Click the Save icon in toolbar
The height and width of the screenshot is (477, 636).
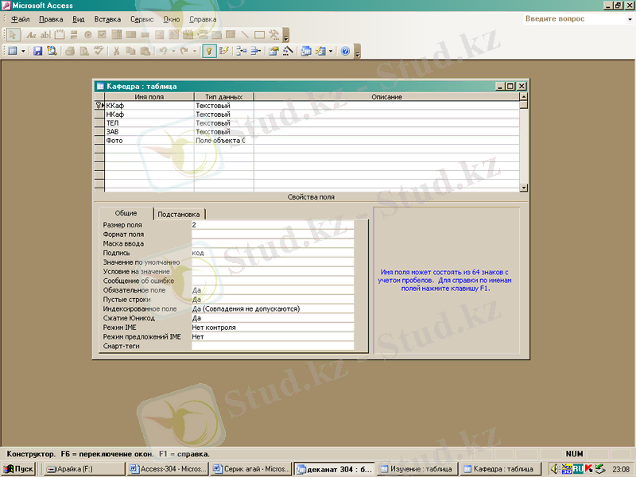[x=37, y=51]
